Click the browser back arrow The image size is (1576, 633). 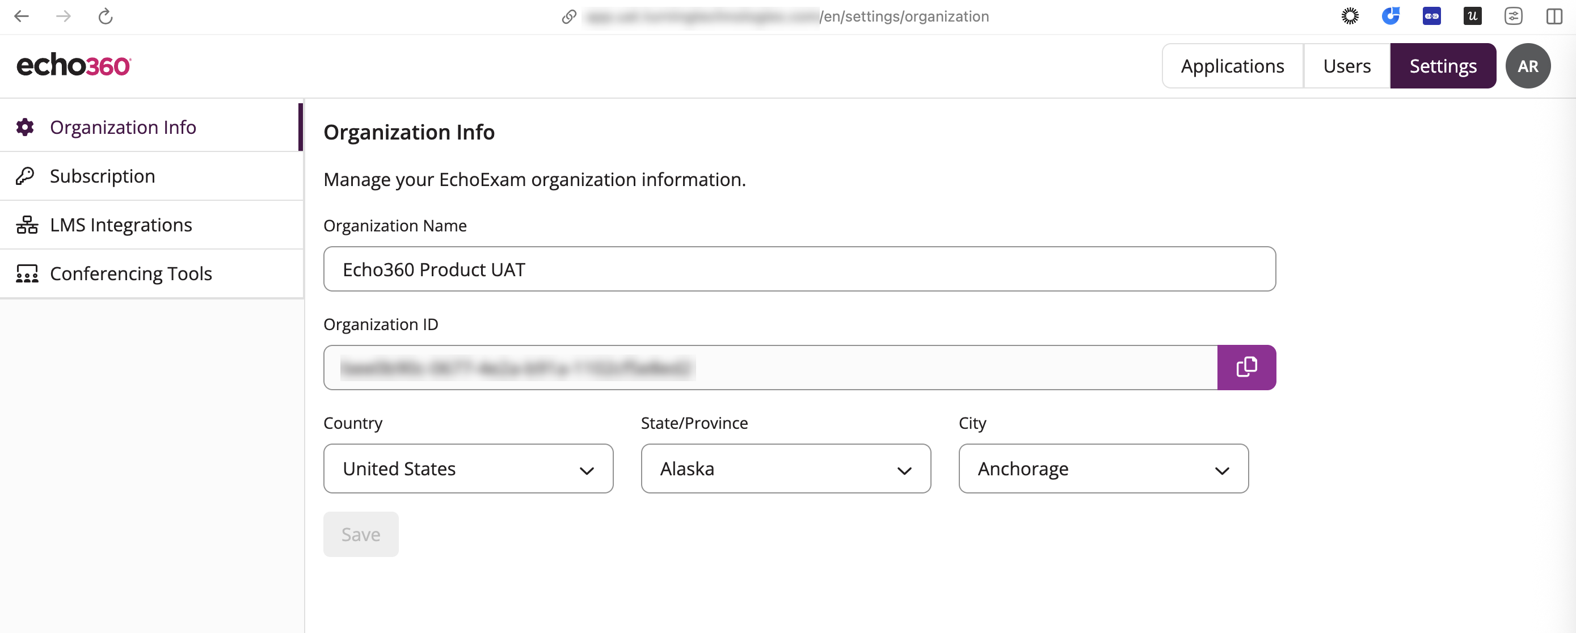coord(22,16)
